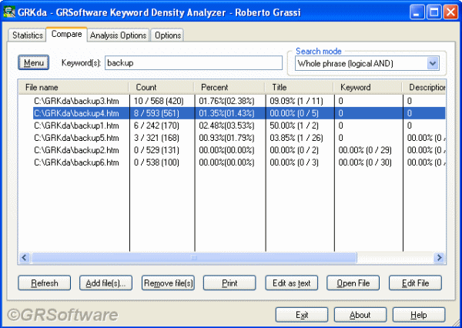Click keyword cell 00.00% (0 / 29)
The width and height of the screenshot is (462, 328).
(365, 150)
